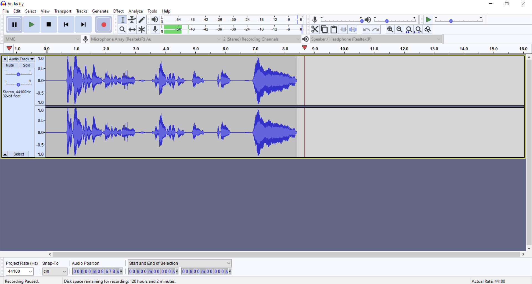The width and height of the screenshot is (532, 284).
Task: Open the Tracks menu
Action: coord(81,11)
